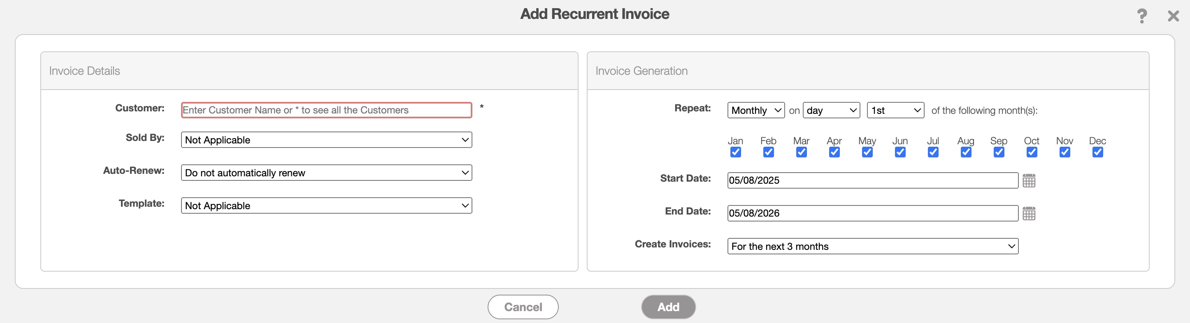Click the help question mark icon
Screen dimensions: 1190x323
(x=1141, y=16)
